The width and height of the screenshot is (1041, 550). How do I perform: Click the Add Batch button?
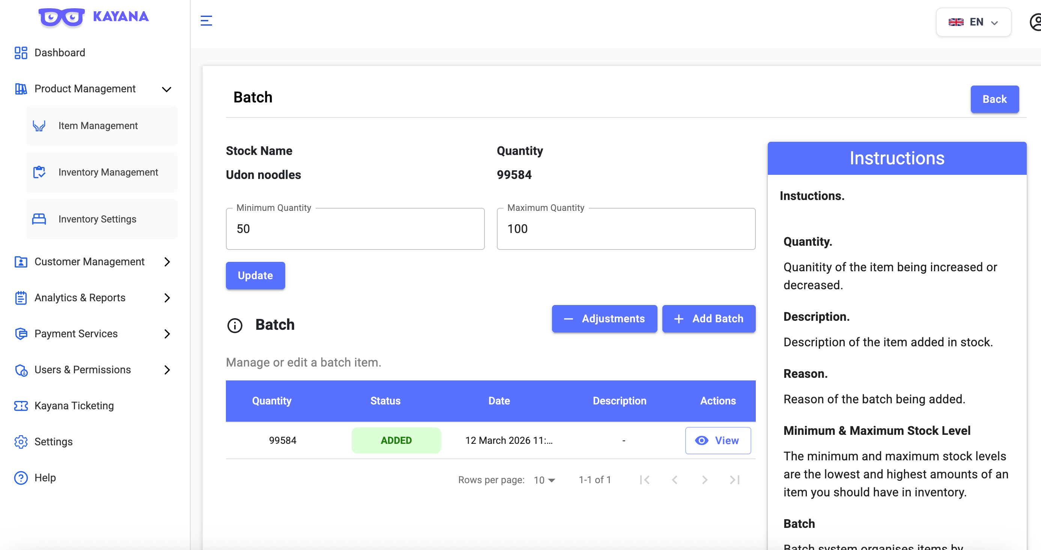(709, 319)
